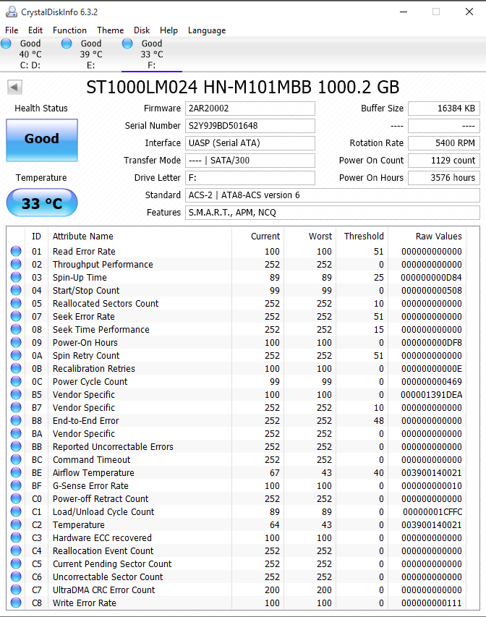Select the Current Pending Sector Count row text
Viewport: 486px width, 617px height.
pyautogui.click(x=112, y=564)
